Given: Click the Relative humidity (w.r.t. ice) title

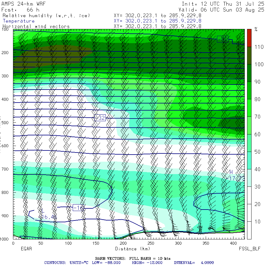Looking at the screenshot, I should [x=46, y=16].
